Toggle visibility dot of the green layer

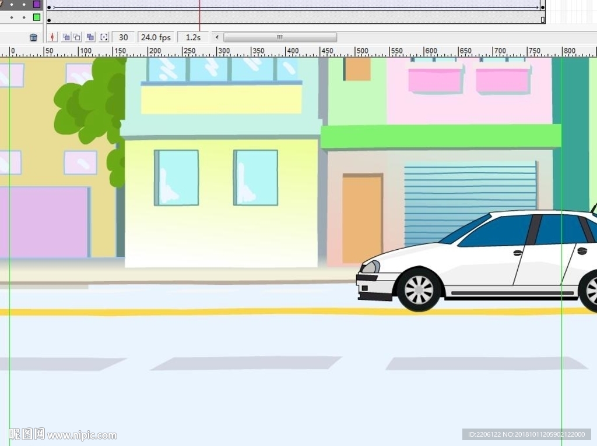(12, 17)
